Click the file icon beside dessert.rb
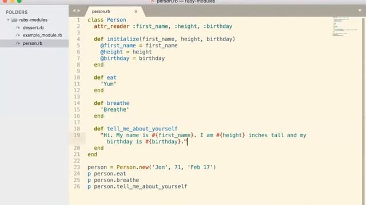The image size is (366, 205). coord(18,28)
